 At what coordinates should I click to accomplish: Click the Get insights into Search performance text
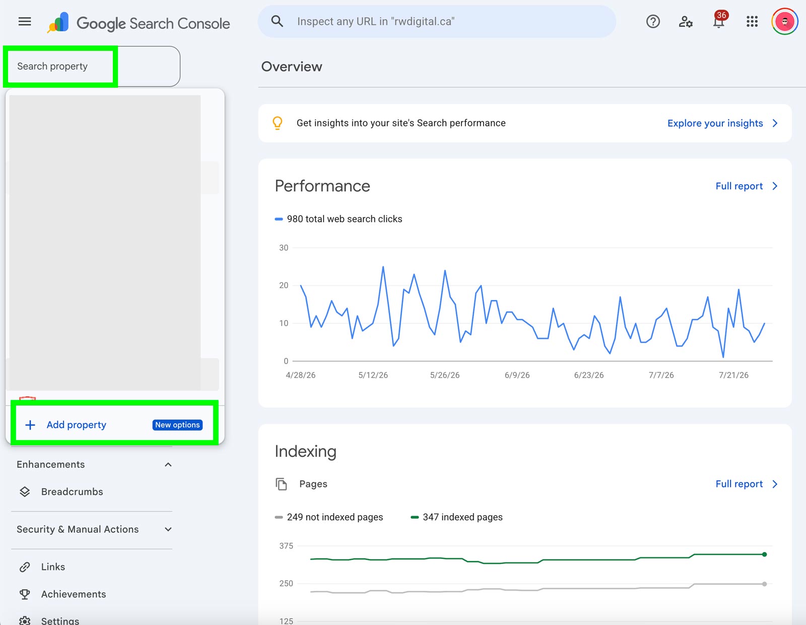tap(401, 123)
